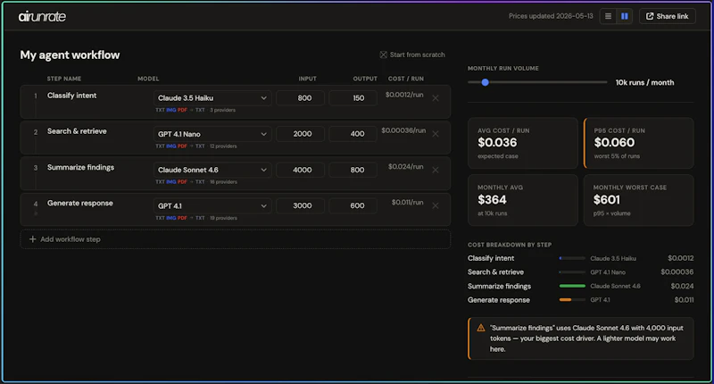Click $0.00036 in cost breakdown

click(x=677, y=272)
